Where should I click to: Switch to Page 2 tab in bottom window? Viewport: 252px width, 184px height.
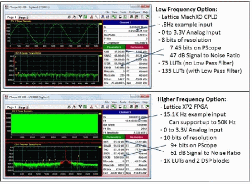[x=23, y=107]
